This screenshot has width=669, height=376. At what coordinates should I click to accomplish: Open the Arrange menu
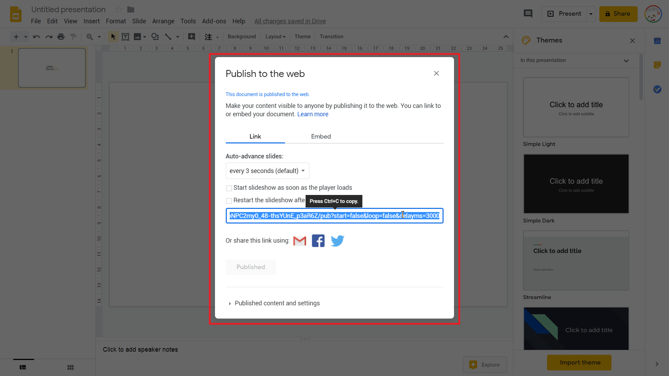[x=163, y=21]
